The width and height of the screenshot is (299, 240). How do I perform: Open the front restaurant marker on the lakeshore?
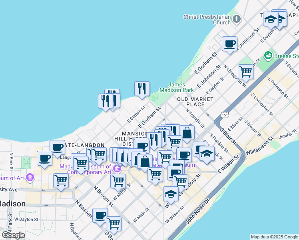point(106,103)
